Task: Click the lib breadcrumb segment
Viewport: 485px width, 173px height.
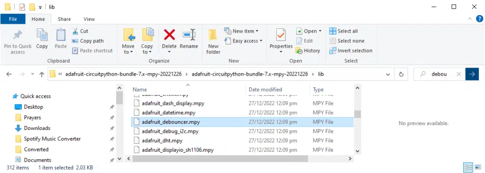Action: (x=321, y=74)
